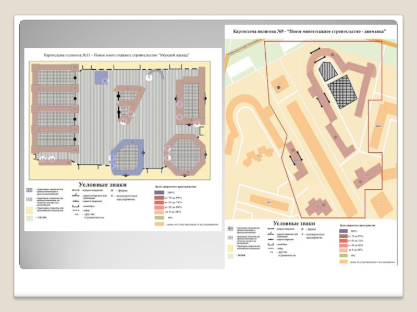Select circle marker 3 beside the right building

click(x=197, y=124)
